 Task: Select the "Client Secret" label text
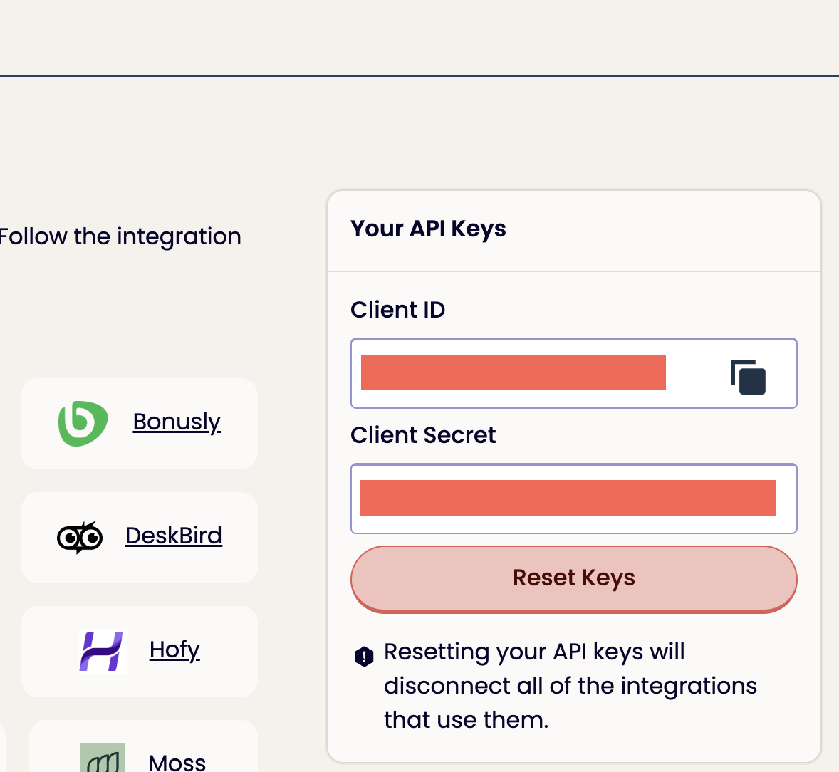(423, 435)
